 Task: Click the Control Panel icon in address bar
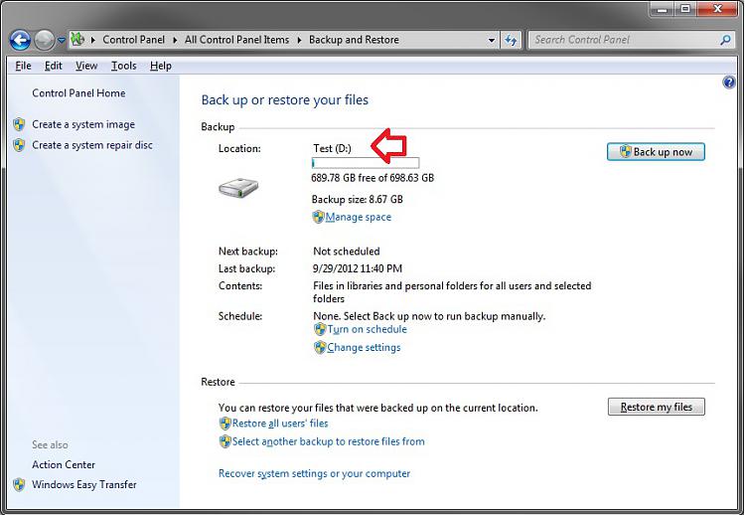[77, 40]
